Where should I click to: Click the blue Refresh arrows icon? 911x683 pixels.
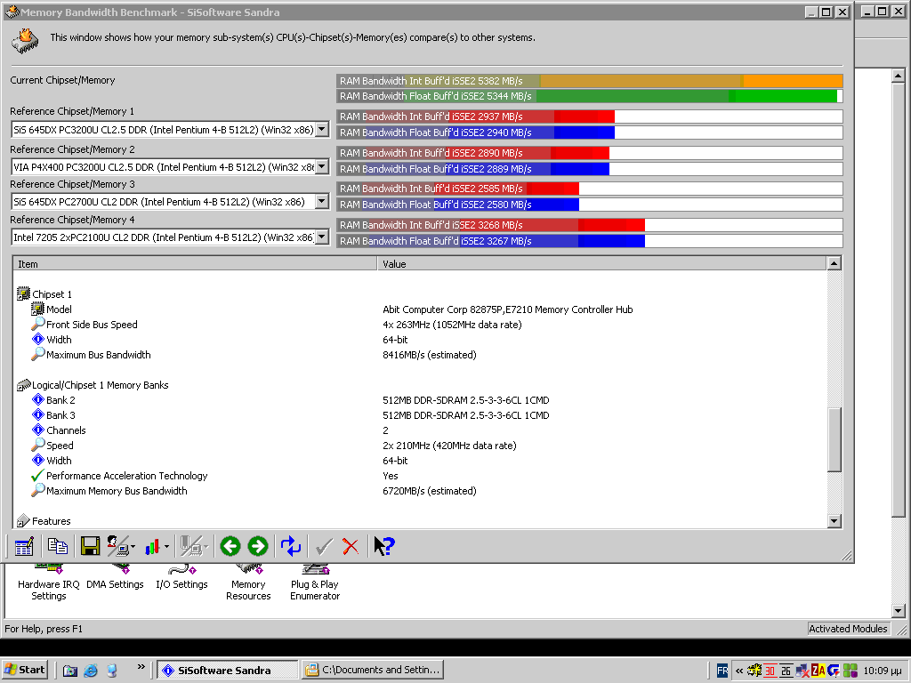coord(291,546)
